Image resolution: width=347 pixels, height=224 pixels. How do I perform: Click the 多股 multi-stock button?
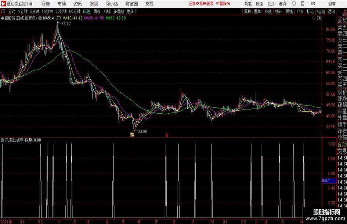coord(268,11)
